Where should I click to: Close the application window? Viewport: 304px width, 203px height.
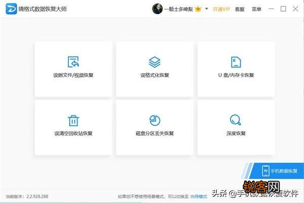click(x=295, y=9)
